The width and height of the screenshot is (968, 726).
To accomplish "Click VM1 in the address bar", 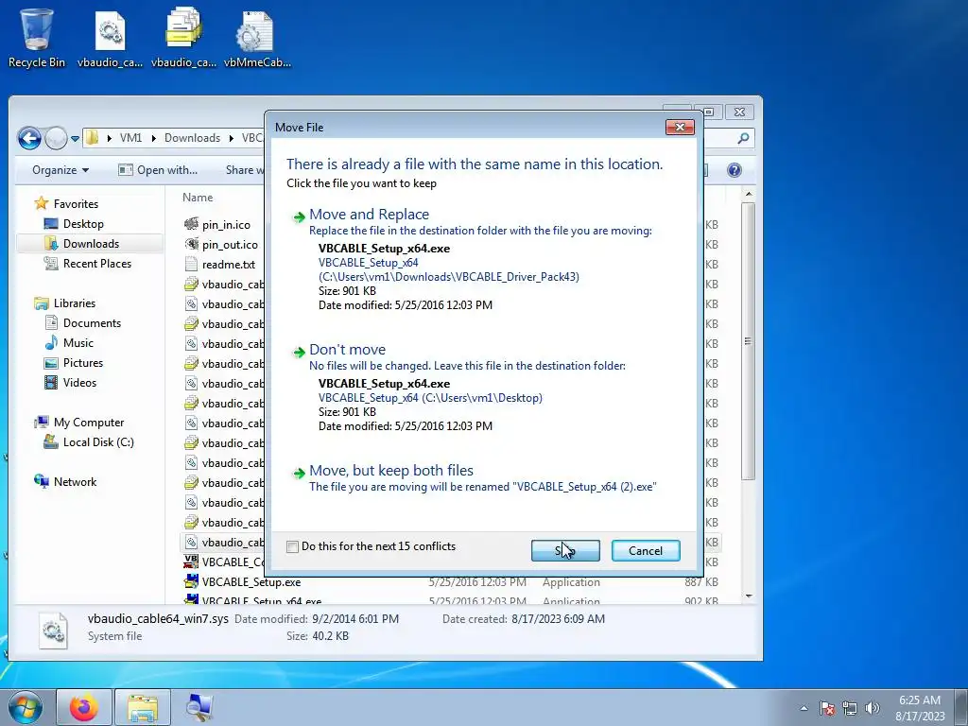I will [130, 138].
